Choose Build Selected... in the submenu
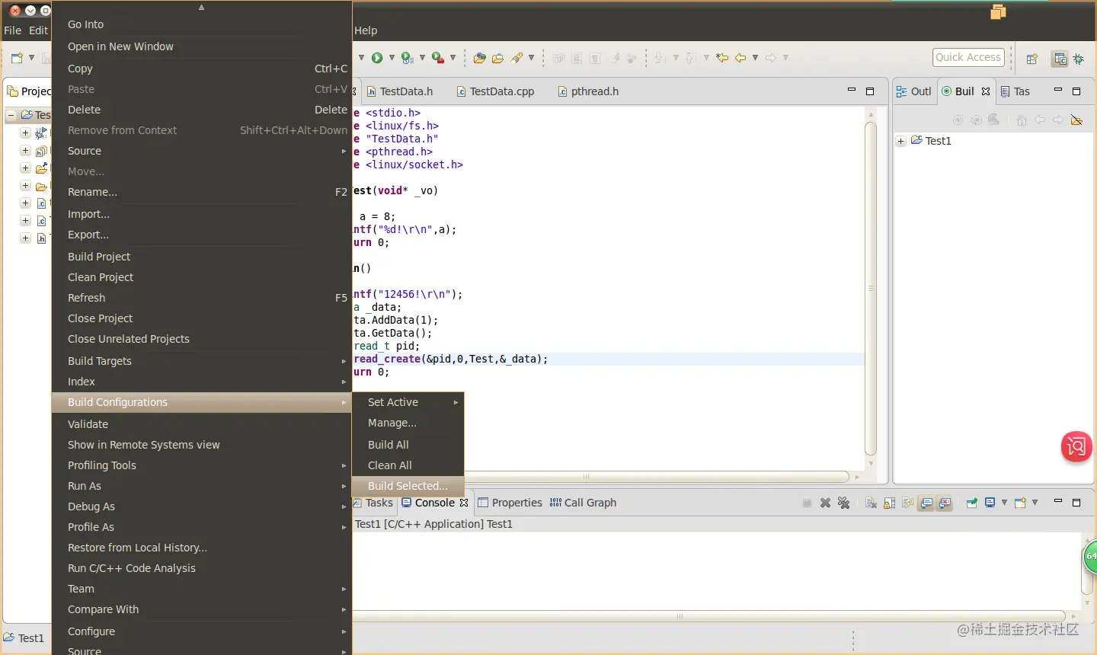The image size is (1097, 655). click(408, 486)
